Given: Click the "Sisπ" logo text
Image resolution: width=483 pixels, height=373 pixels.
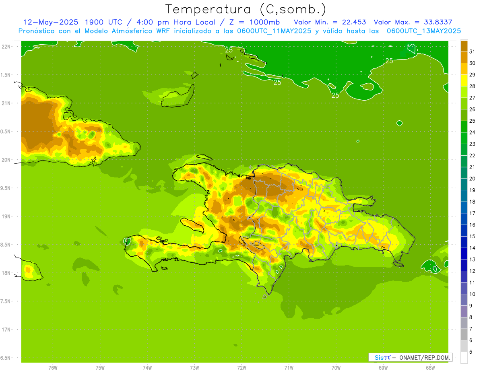Looking at the screenshot, I should tap(382, 357).
